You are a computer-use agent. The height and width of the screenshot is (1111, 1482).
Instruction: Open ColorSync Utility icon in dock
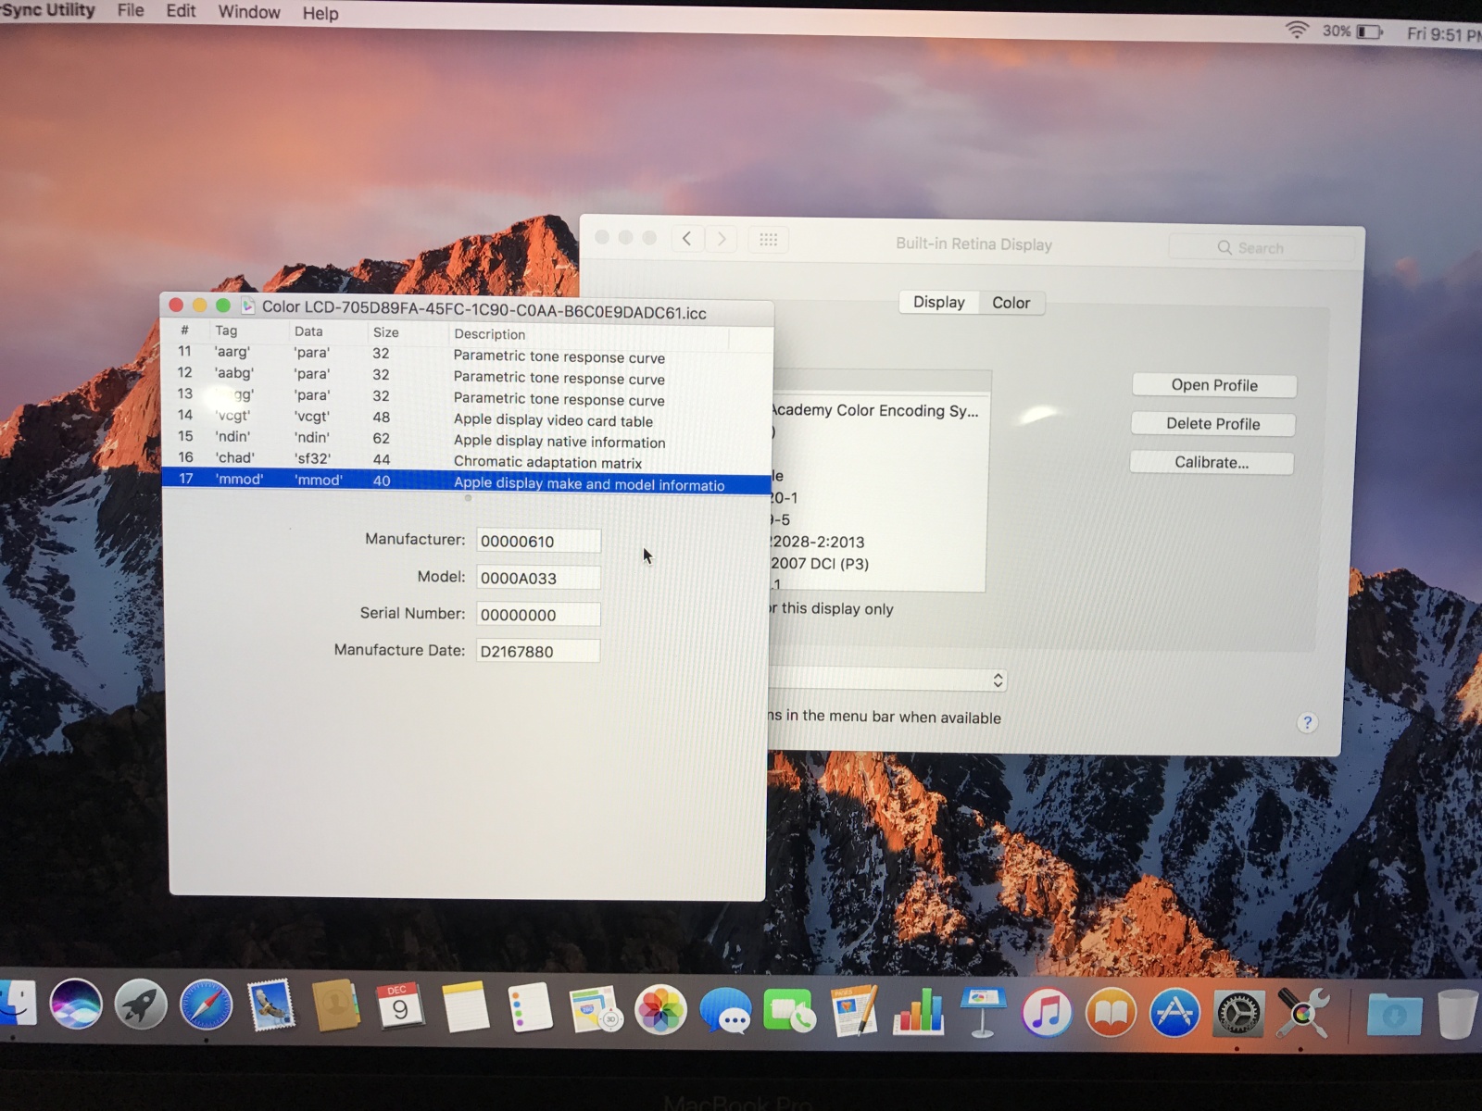[x=1302, y=1013]
